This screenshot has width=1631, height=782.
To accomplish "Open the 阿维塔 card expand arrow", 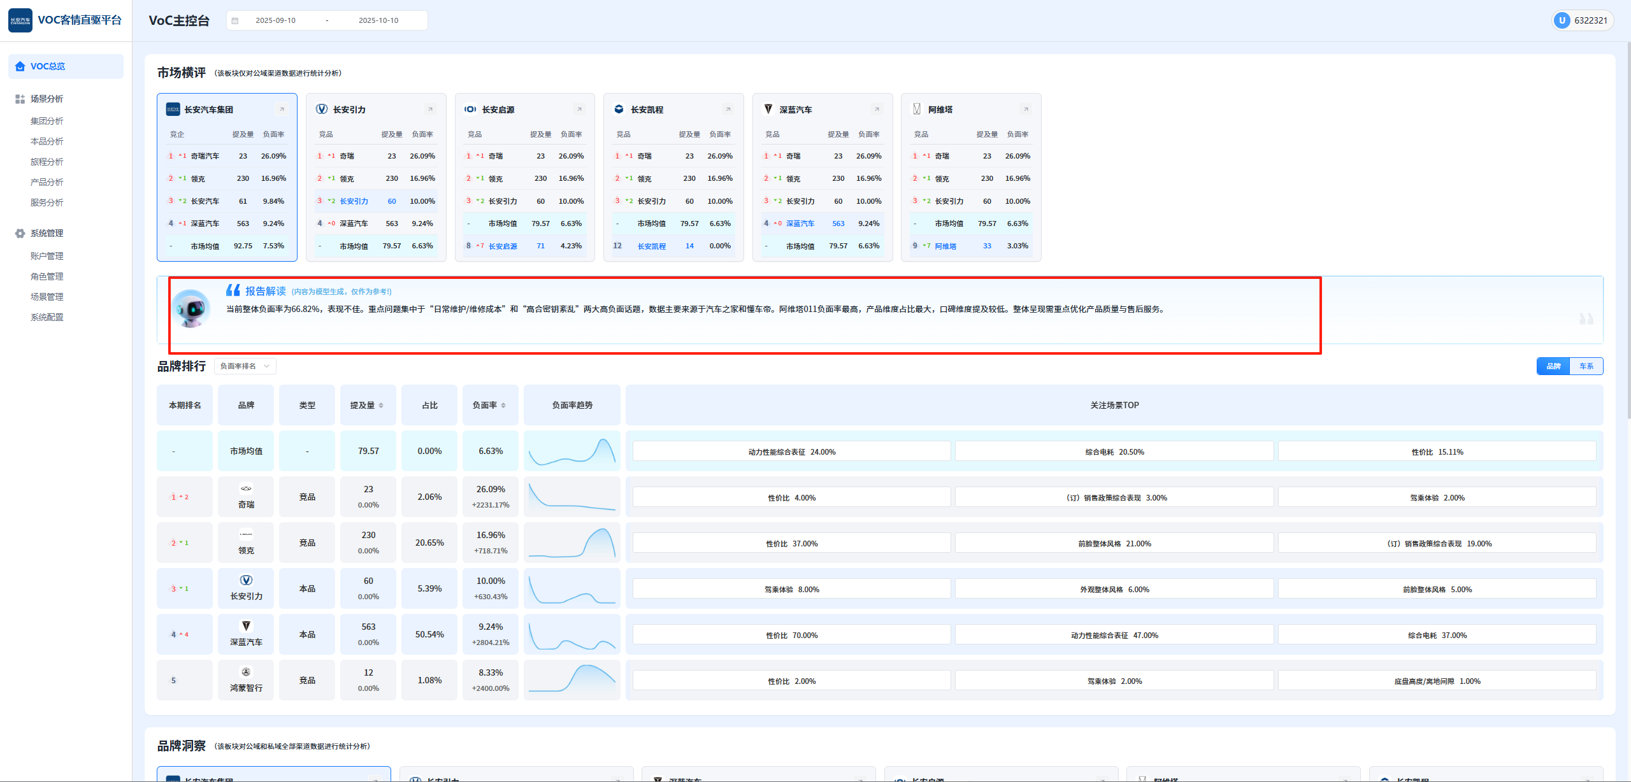I will pyautogui.click(x=1026, y=110).
